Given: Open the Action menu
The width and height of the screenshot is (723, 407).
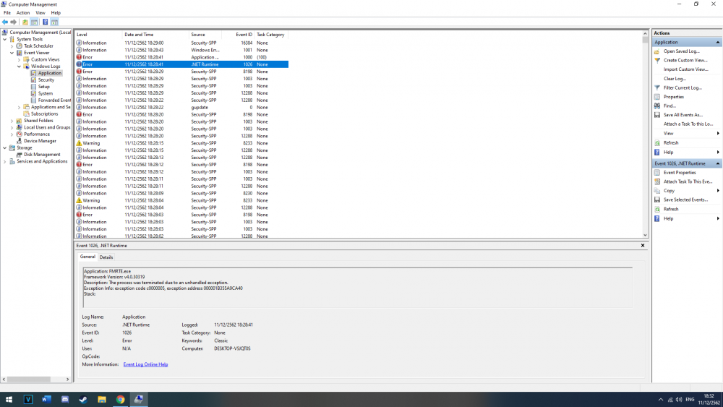Looking at the screenshot, I should click(x=23, y=13).
